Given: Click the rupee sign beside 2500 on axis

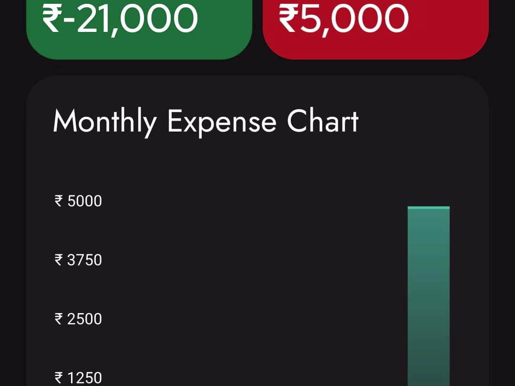Looking at the screenshot, I should (x=59, y=318).
